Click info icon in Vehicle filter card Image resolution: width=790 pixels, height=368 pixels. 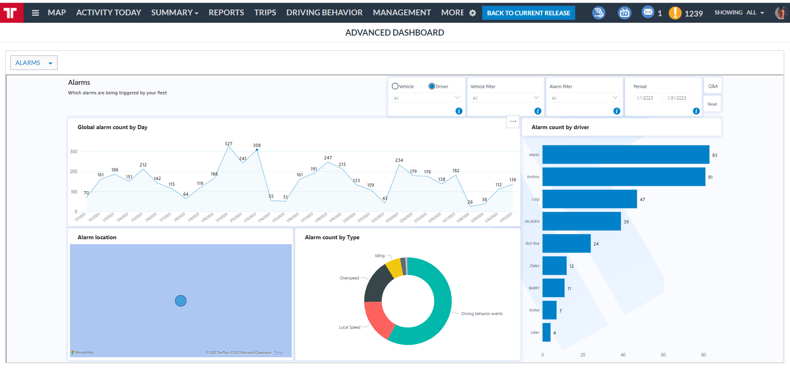click(538, 111)
